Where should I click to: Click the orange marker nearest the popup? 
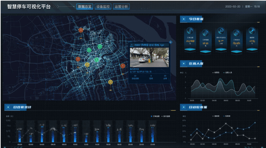123,66
